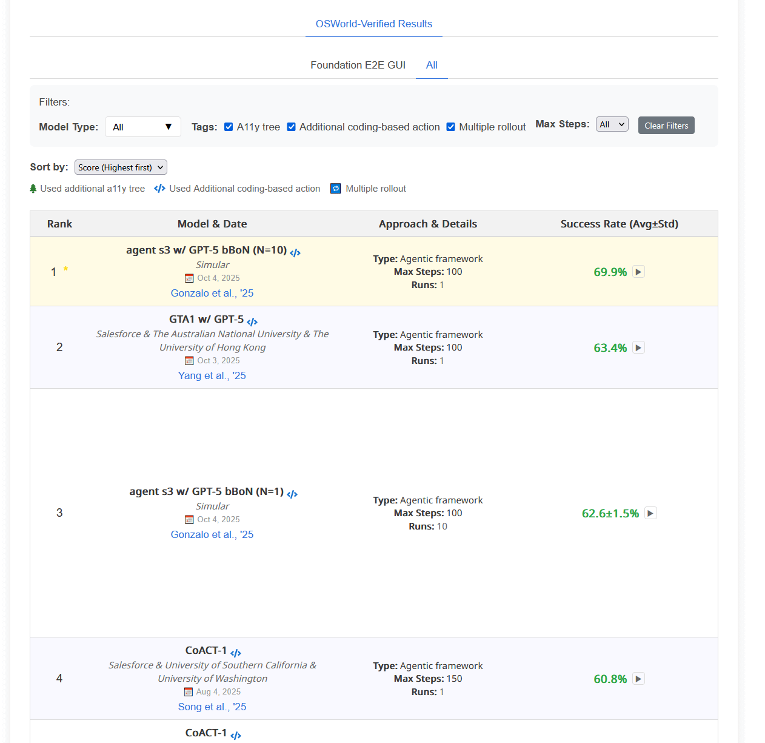Image resolution: width=765 pixels, height=743 pixels.
Task: Disable the Multiple rollout checkbox
Action: click(x=451, y=127)
